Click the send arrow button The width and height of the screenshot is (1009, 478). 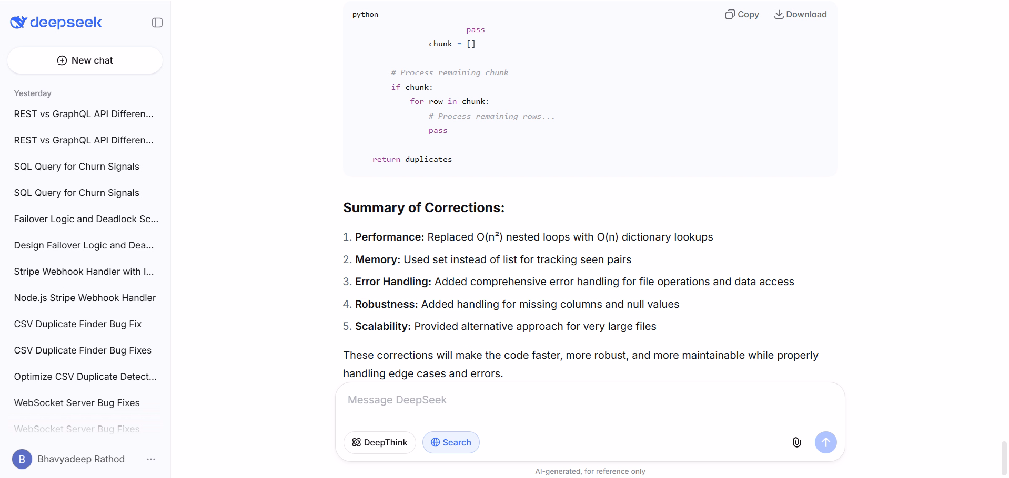coord(825,442)
